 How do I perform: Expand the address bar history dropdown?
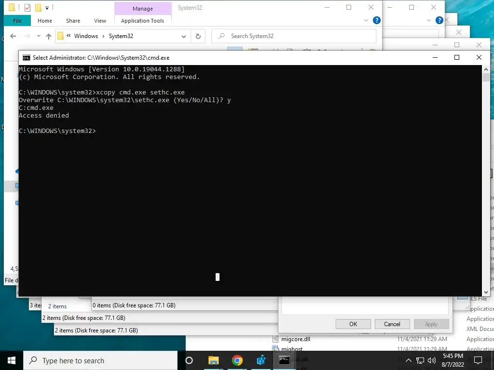pos(184,36)
